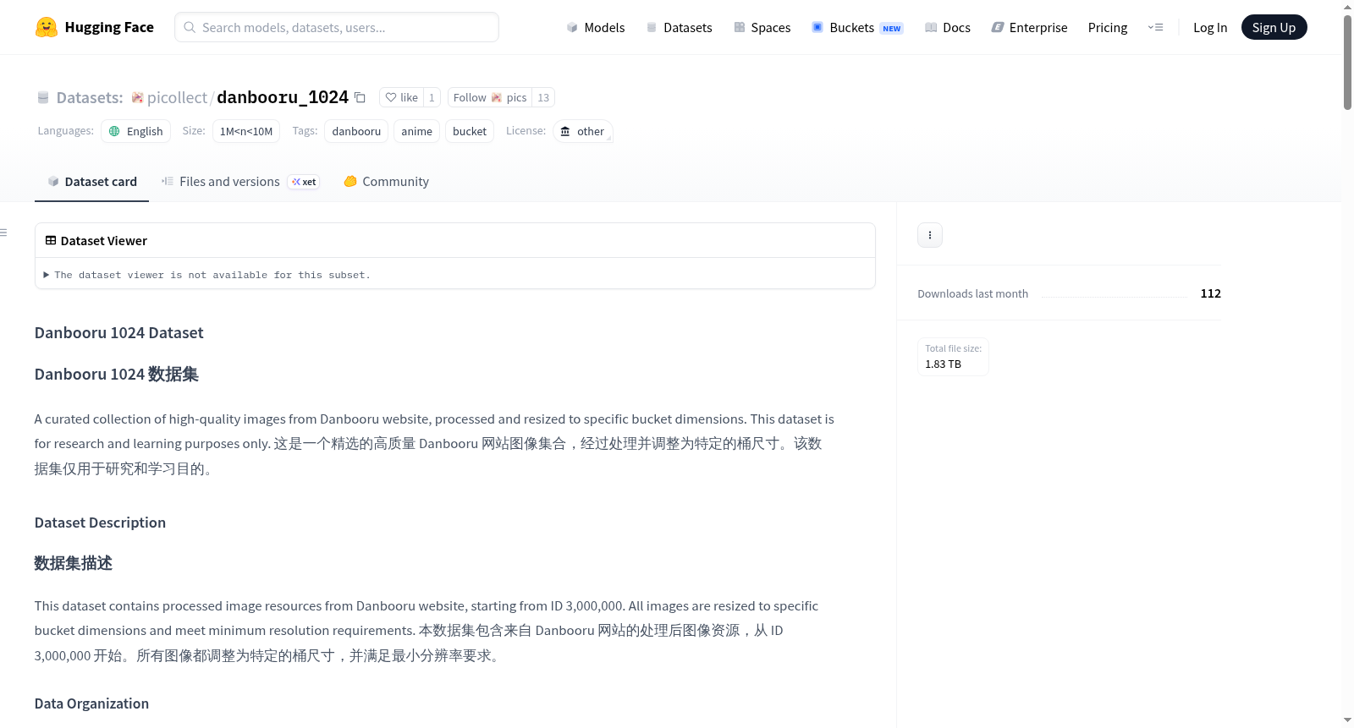Open the Spaces page
The width and height of the screenshot is (1354, 728).
click(762, 27)
